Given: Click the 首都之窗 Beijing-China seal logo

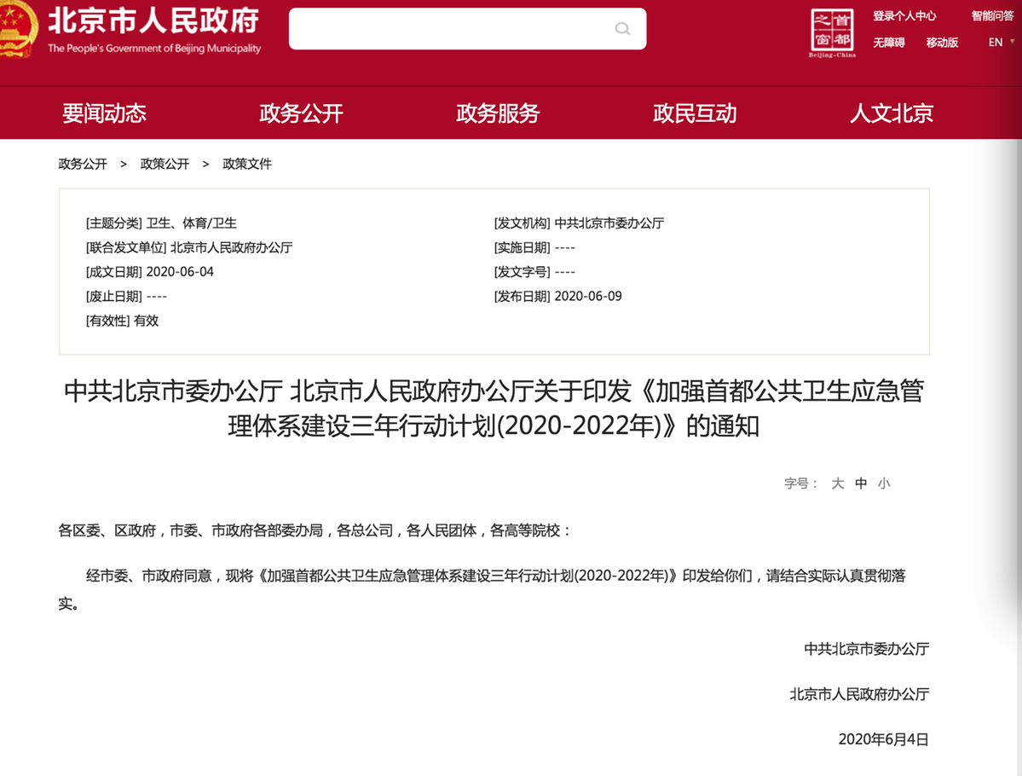Looking at the screenshot, I should point(831,34).
